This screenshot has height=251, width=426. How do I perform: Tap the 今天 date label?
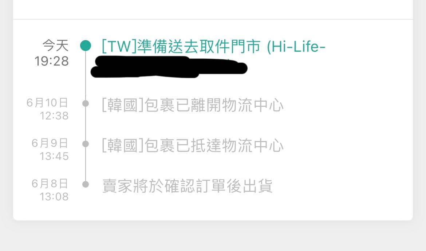pos(56,45)
